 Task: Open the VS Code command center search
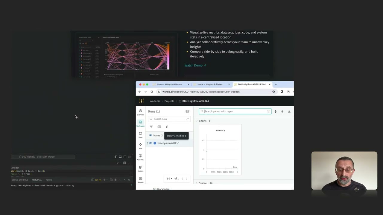(x=43, y=157)
